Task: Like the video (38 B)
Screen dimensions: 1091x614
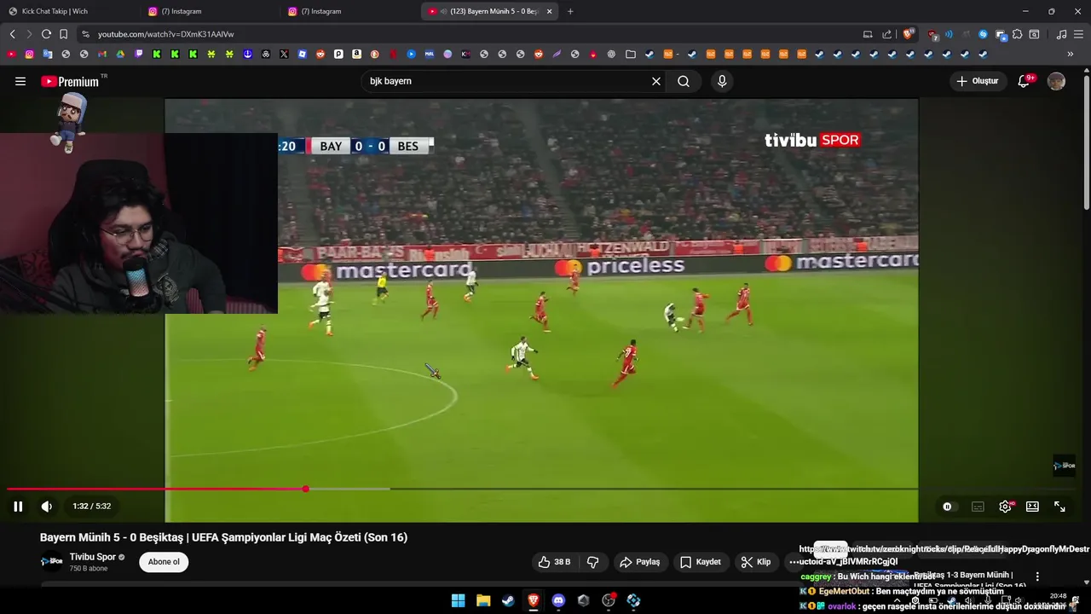Action: tap(553, 562)
